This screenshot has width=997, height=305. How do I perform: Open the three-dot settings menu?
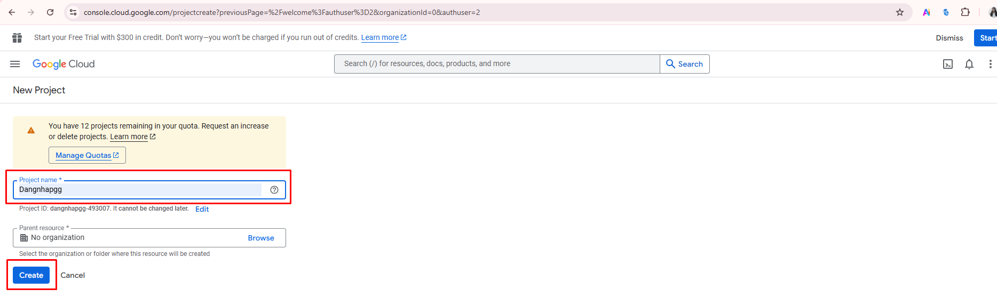point(990,64)
